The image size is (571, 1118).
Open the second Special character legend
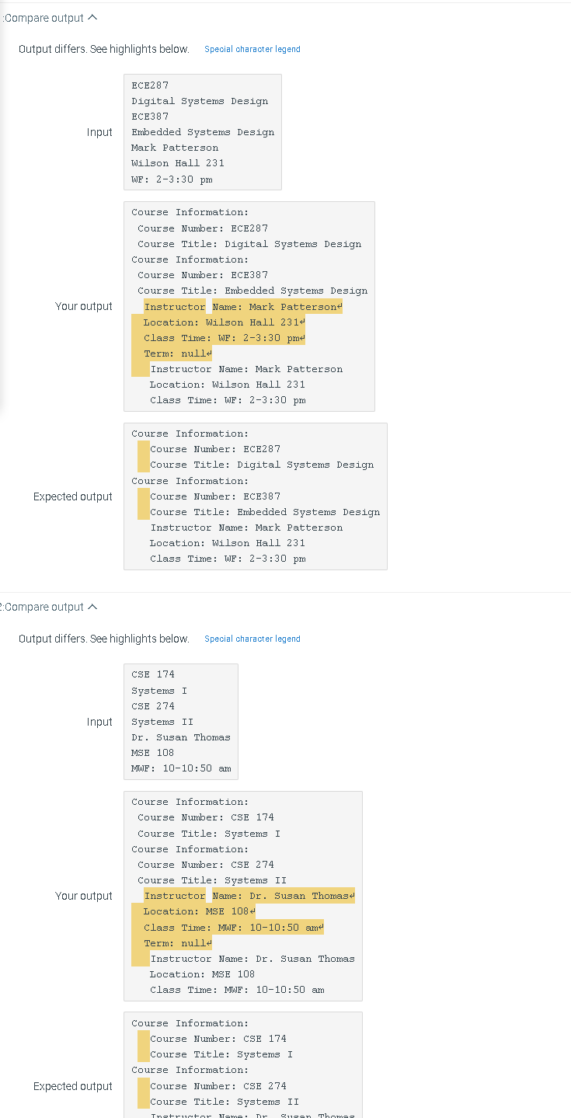[252, 639]
